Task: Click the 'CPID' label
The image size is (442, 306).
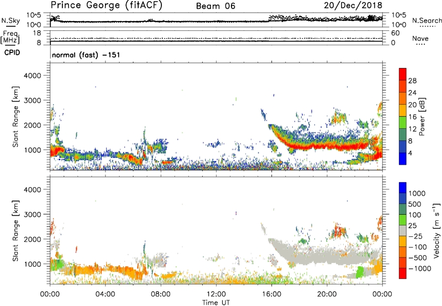Action: (x=12, y=52)
